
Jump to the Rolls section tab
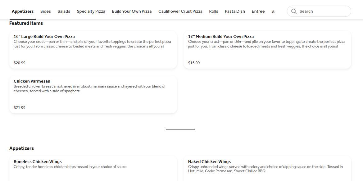213,11
